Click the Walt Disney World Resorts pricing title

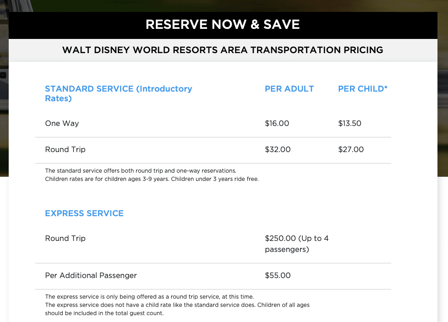[223, 50]
